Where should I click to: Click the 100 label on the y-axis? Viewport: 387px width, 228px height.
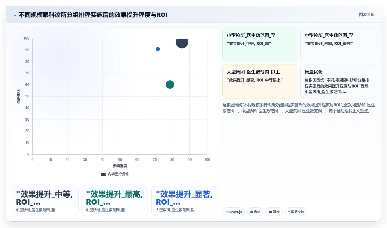point(26,38)
